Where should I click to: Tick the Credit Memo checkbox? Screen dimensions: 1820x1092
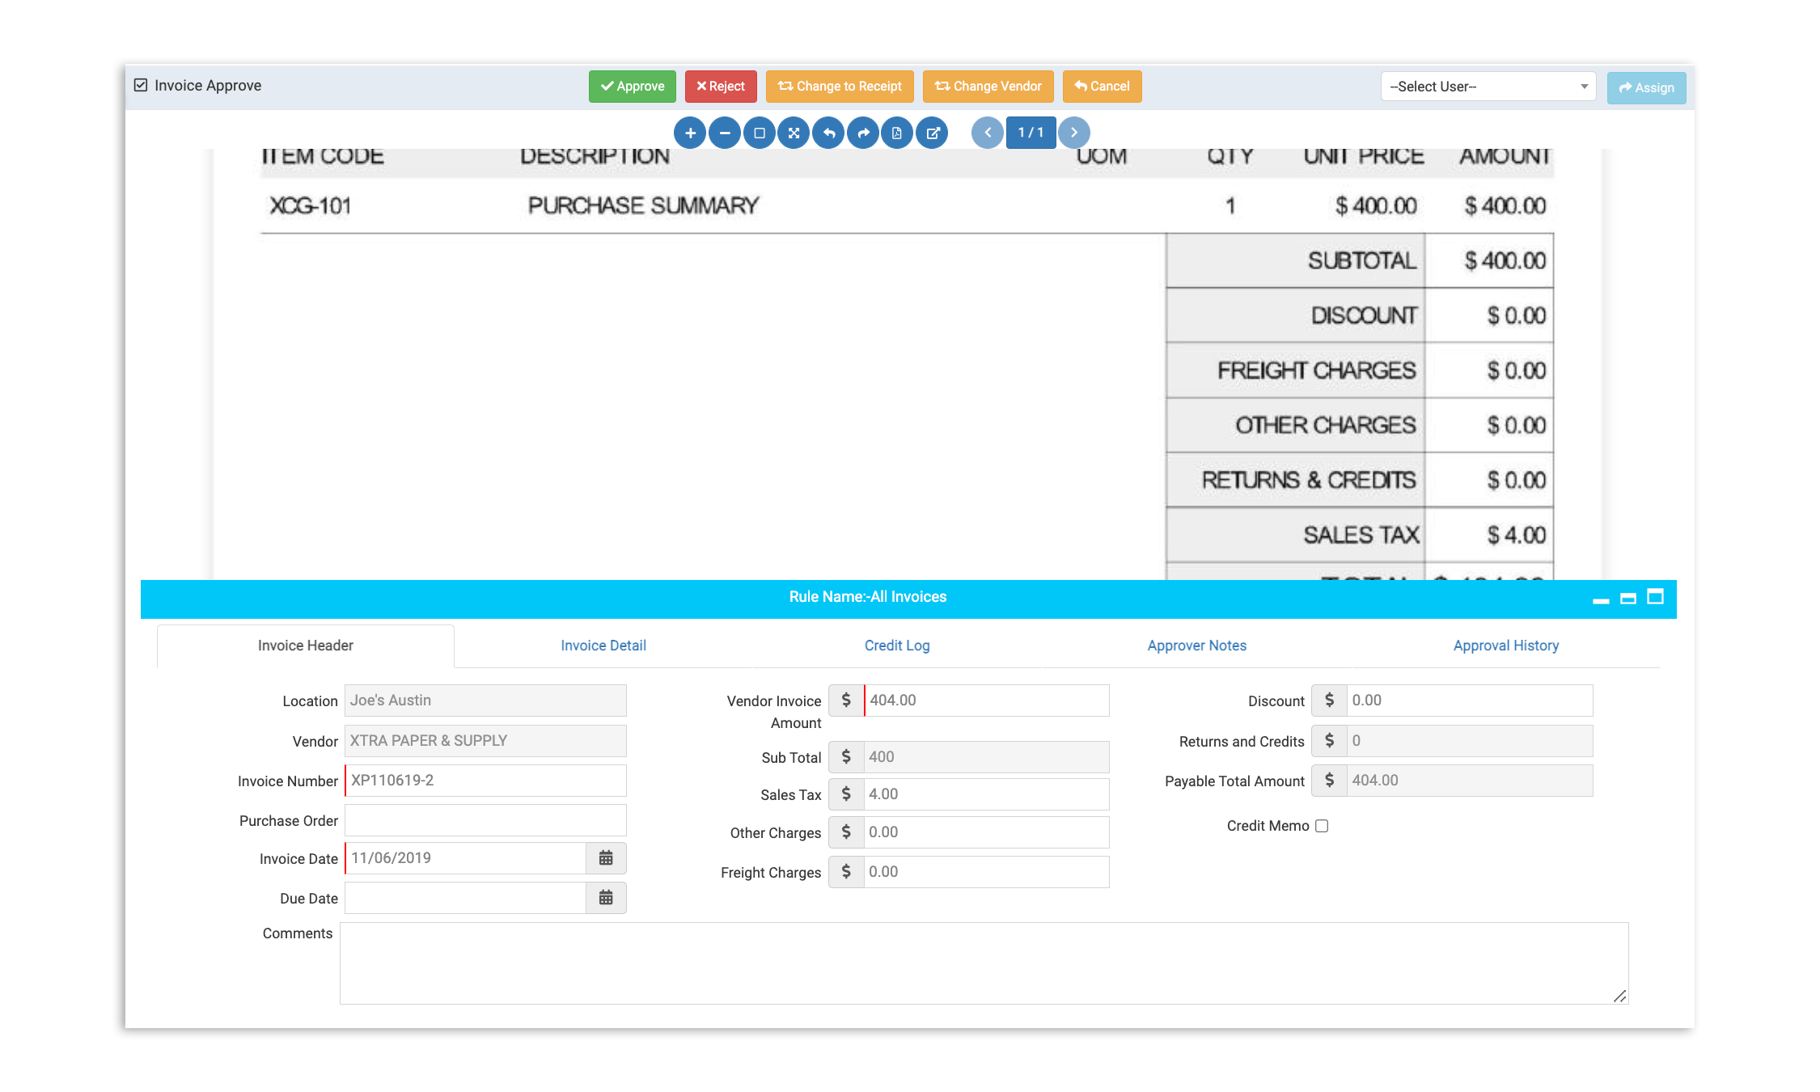click(x=1322, y=826)
